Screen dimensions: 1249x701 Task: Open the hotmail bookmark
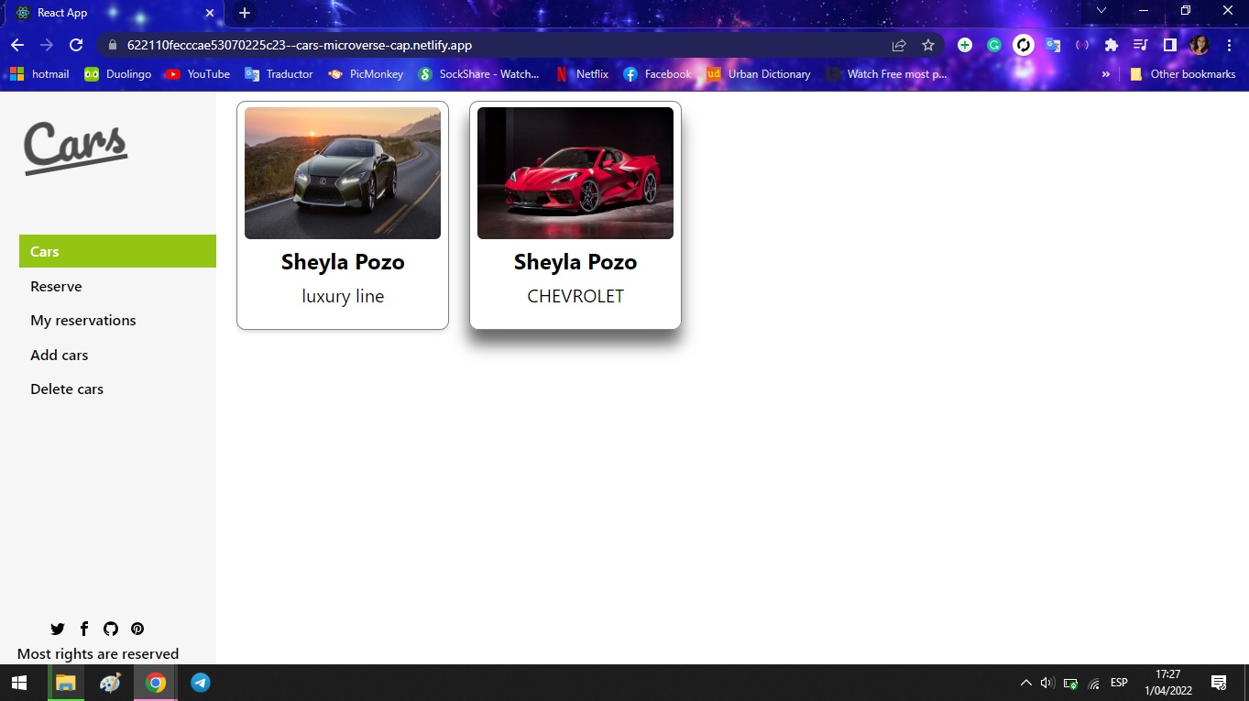(x=39, y=74)
